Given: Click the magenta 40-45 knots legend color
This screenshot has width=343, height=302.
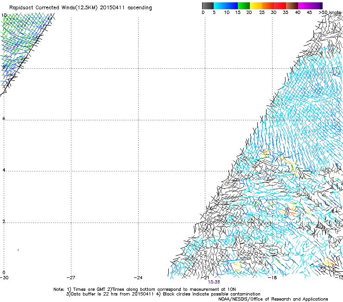Looking at the screenshot, I should 304,6.
